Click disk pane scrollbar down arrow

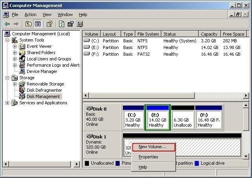tap(246, 156)
